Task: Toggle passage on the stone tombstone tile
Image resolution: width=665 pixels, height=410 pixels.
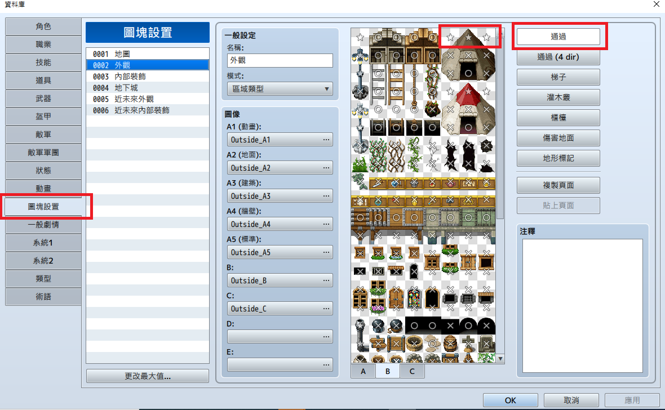Action: 486,344
